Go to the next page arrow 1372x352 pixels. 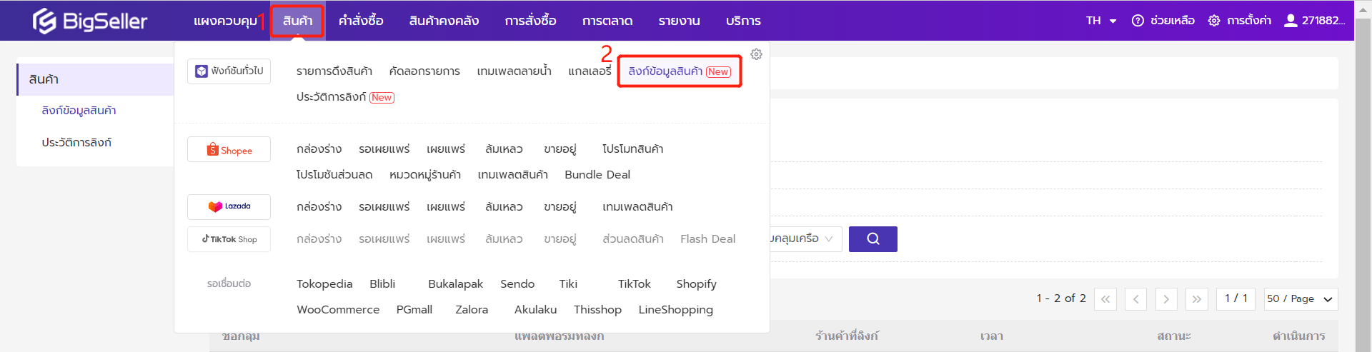pyautogui.click(x=1166, y=299)
